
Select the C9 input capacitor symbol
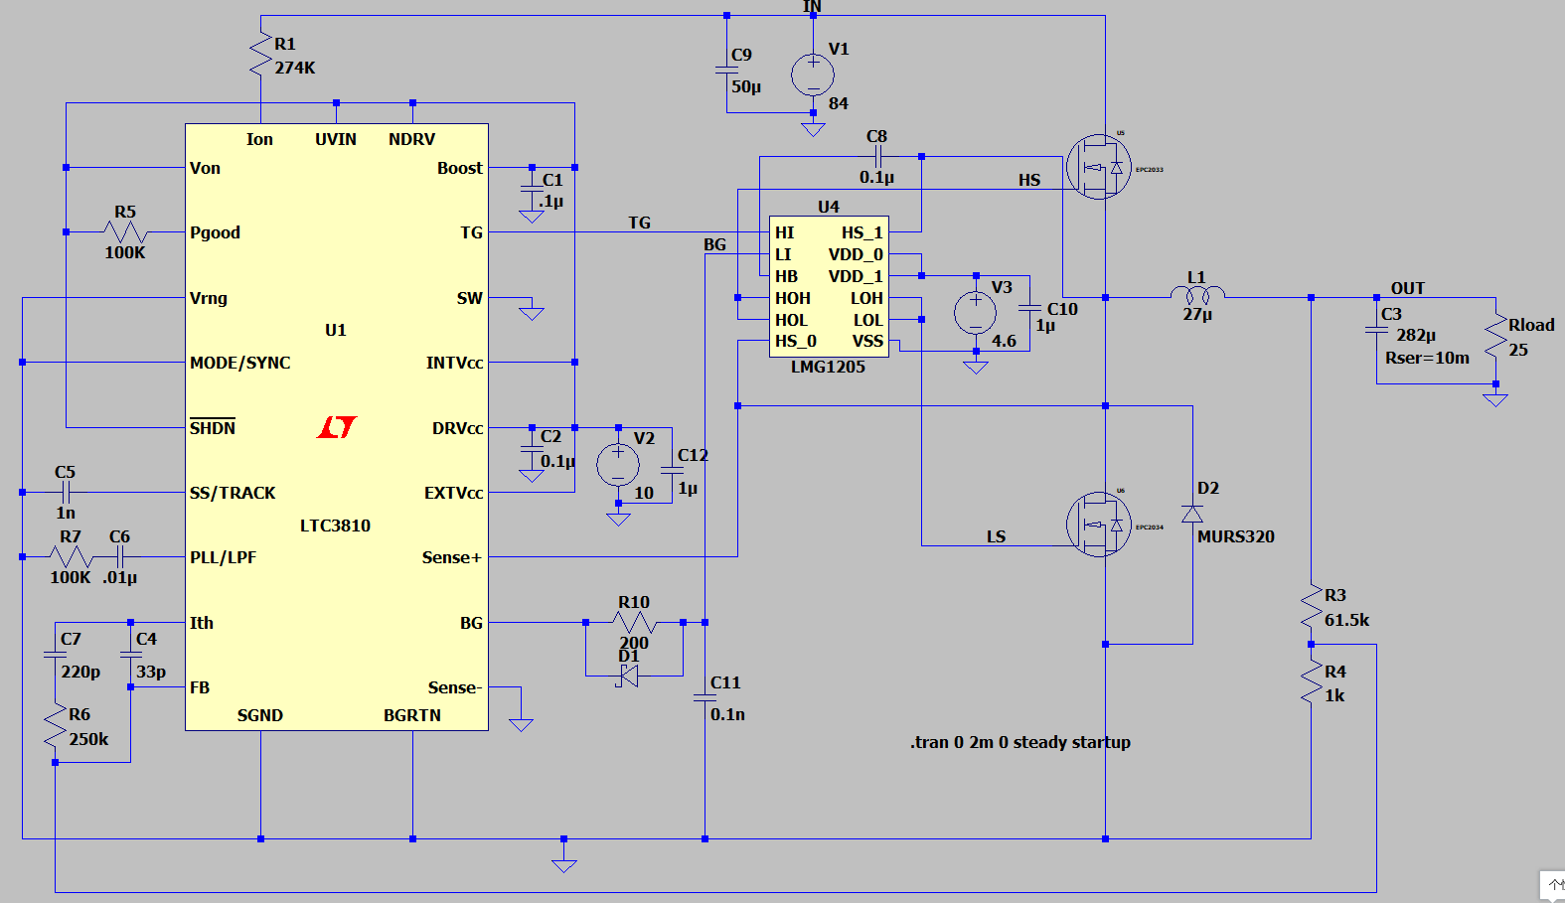[726, 70]
